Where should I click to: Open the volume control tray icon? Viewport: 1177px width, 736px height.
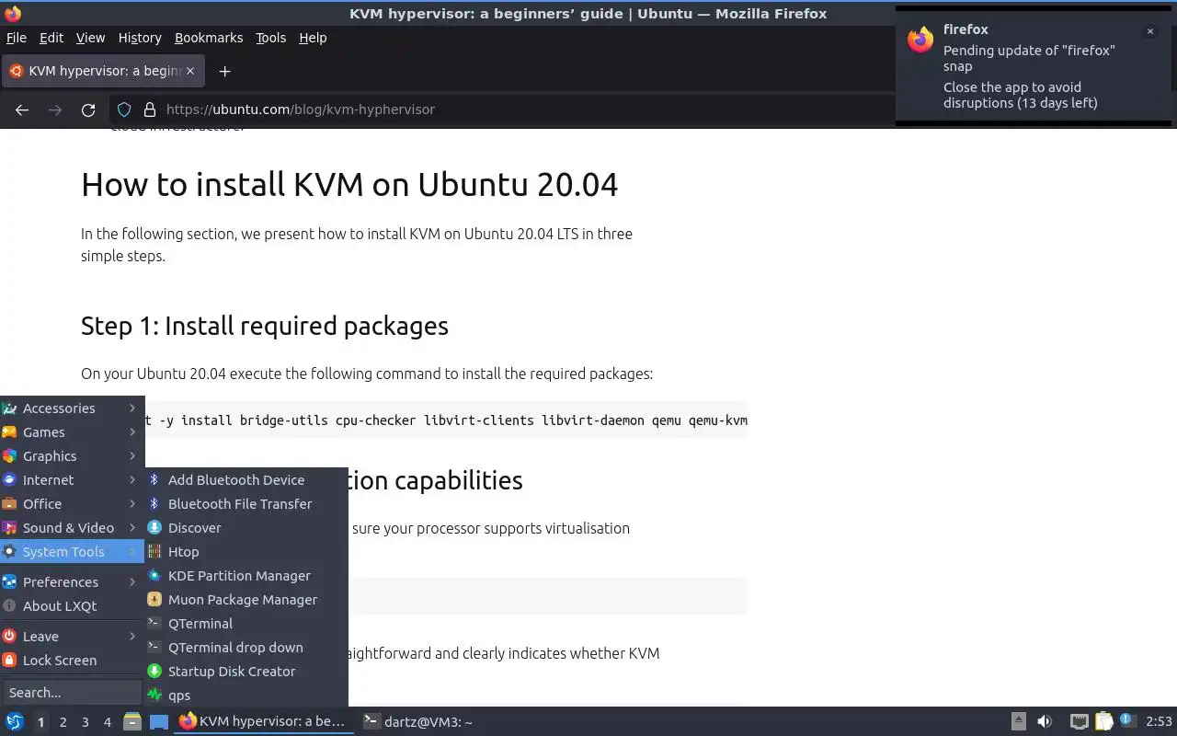click(x=1045, y=721)
